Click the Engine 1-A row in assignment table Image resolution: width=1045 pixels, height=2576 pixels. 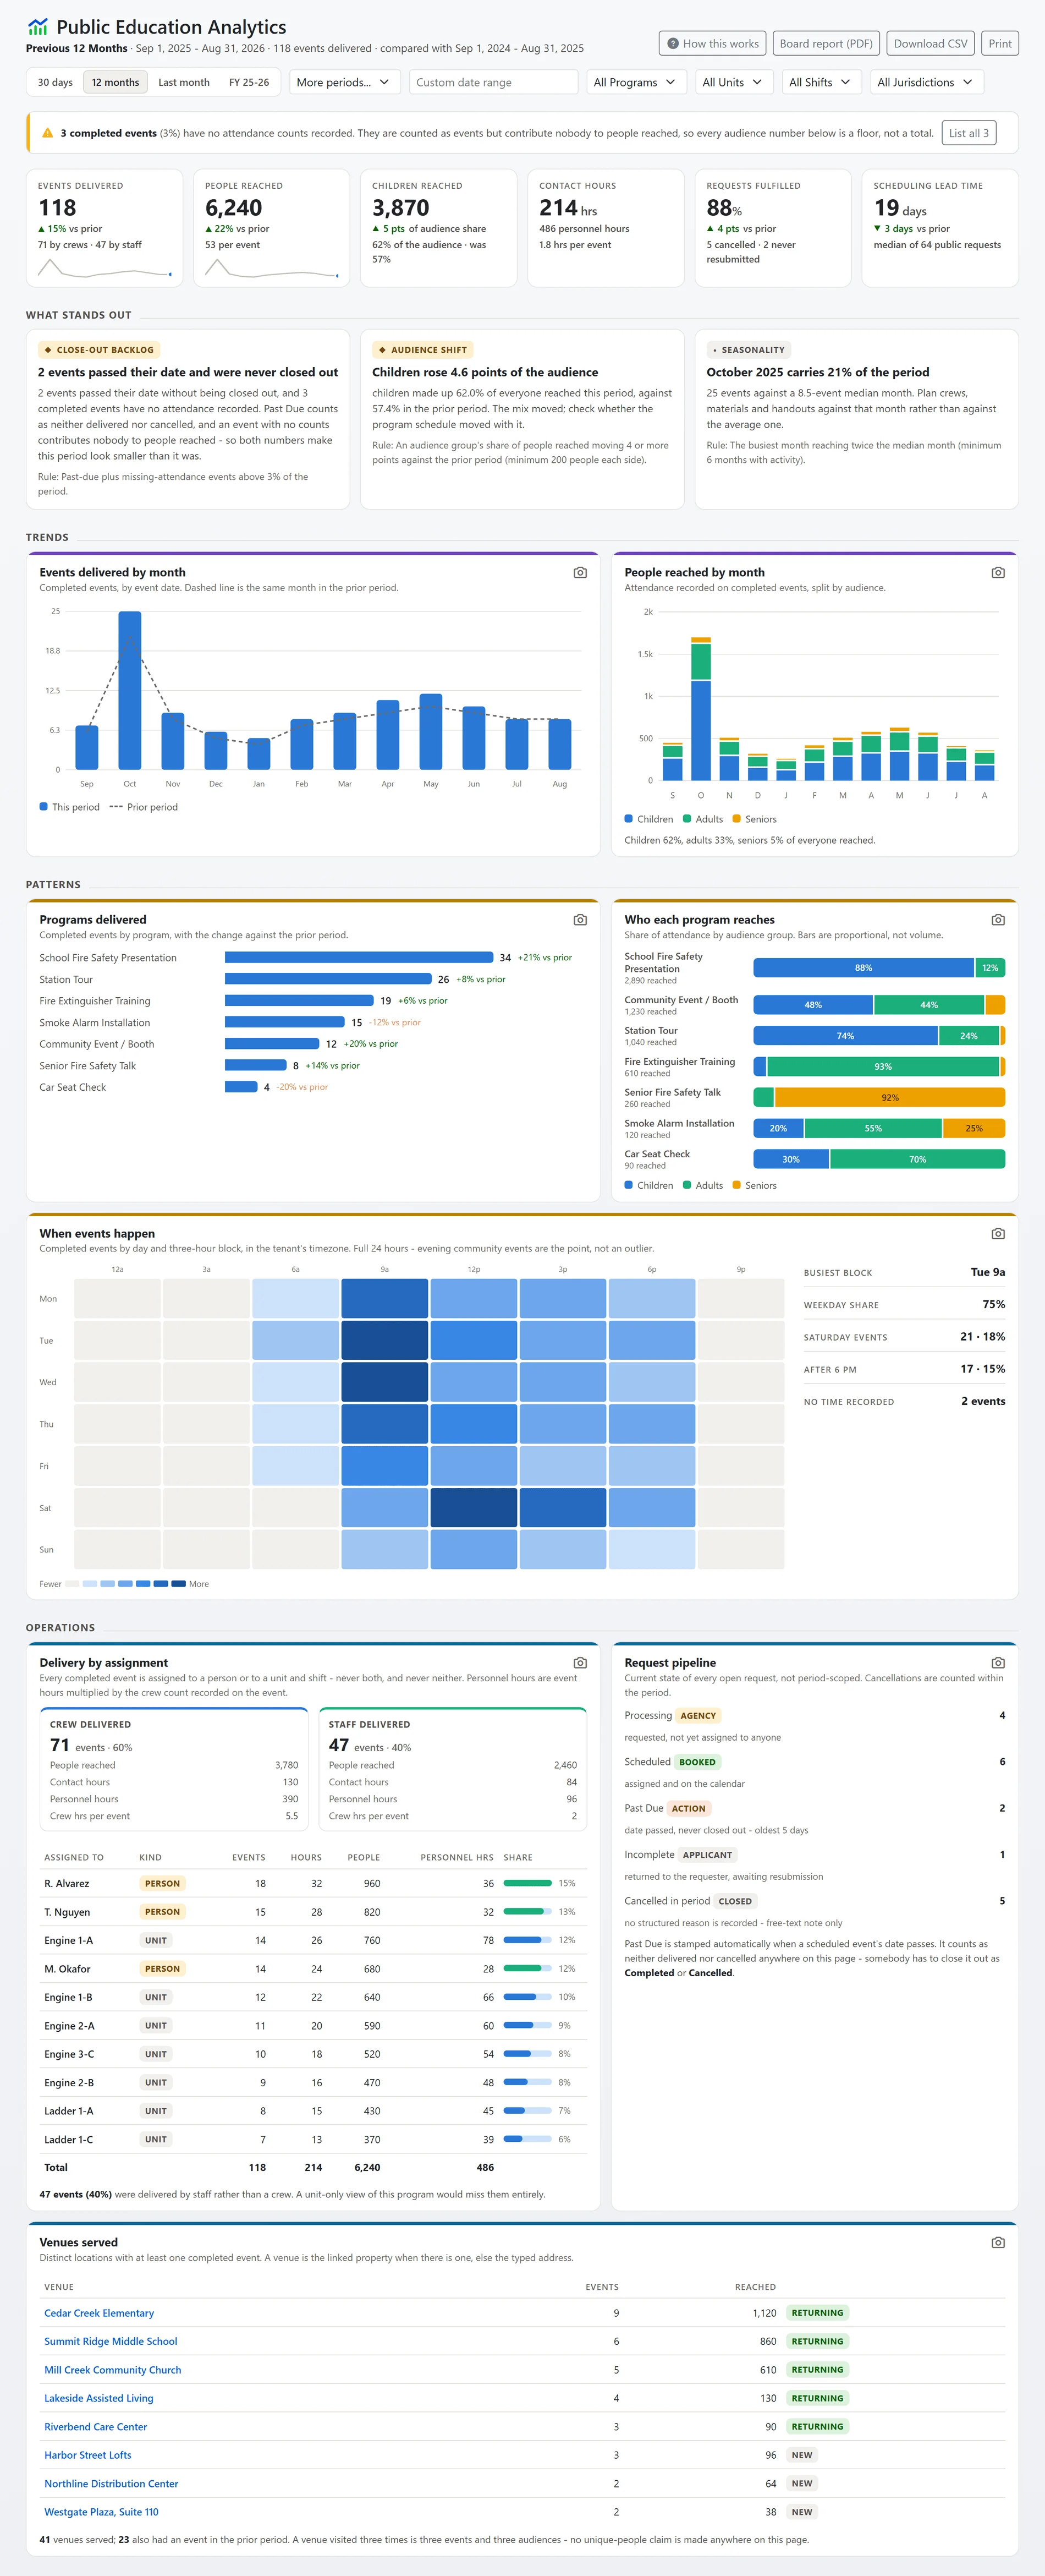coord(313,1941)
